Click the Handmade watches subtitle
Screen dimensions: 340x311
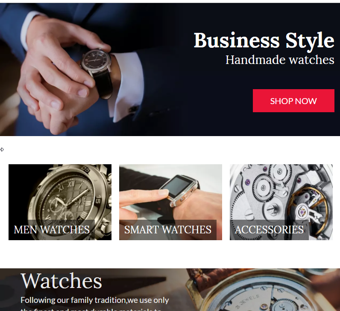[280, 60]
